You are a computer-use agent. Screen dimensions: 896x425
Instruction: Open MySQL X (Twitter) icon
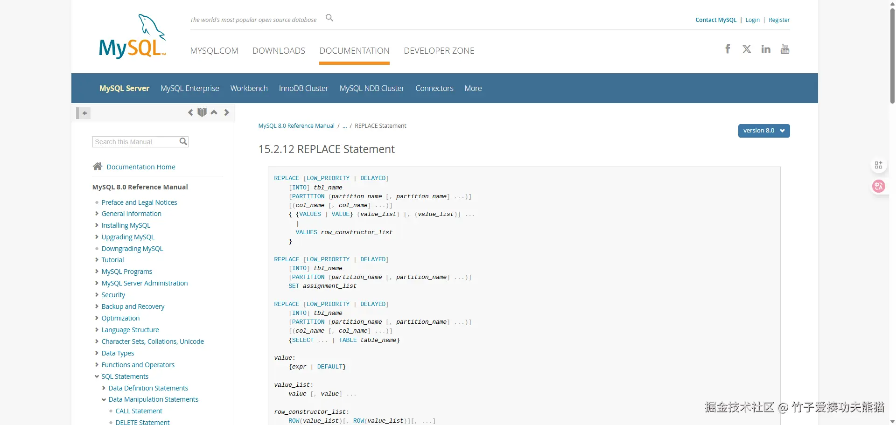(x=747, y=49)
